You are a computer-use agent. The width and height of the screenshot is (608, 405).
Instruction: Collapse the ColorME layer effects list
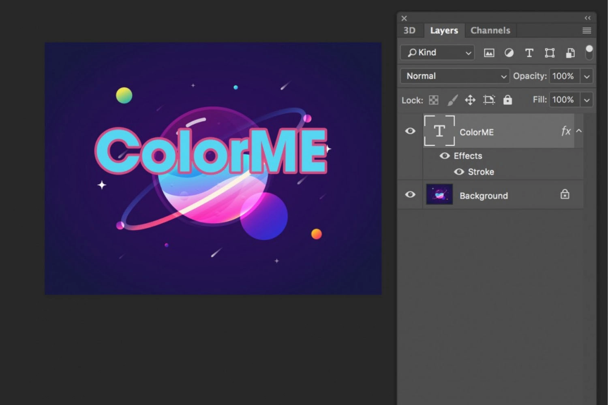pos(579,131)
